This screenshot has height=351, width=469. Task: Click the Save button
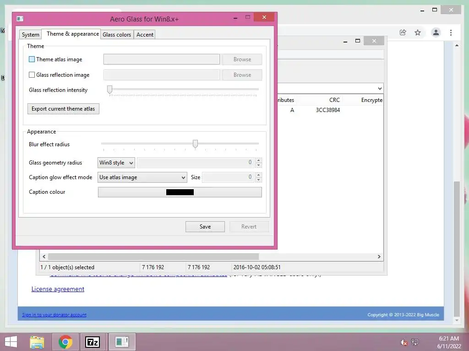(x=205, y=227)
